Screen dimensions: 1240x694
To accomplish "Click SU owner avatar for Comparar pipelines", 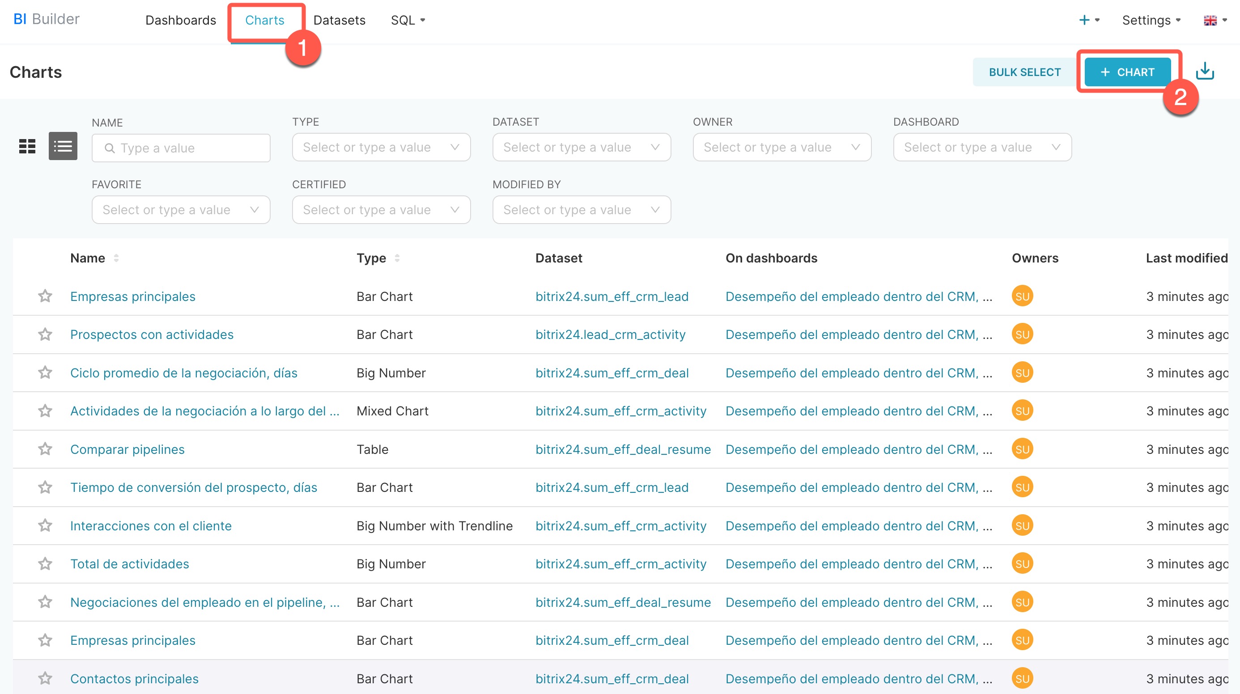I will point(1022,449).
